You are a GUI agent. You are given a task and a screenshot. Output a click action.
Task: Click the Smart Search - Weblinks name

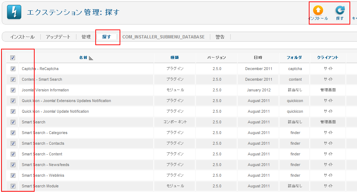pos(43,175)
